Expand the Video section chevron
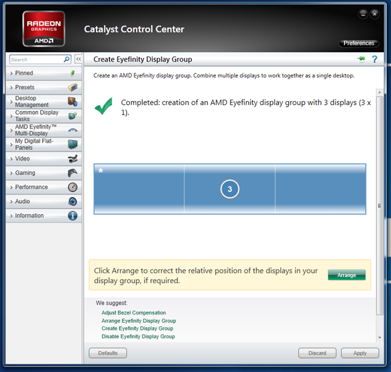 click(x=11, y=159)
